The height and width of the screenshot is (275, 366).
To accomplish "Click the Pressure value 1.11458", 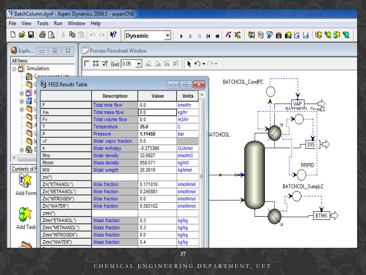I will coord(157,134).
